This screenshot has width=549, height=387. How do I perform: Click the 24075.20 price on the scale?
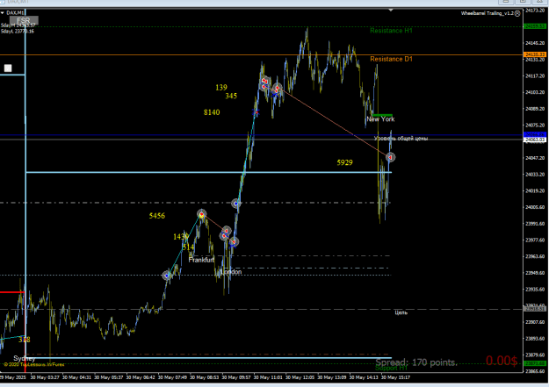(x=535, y=125)
